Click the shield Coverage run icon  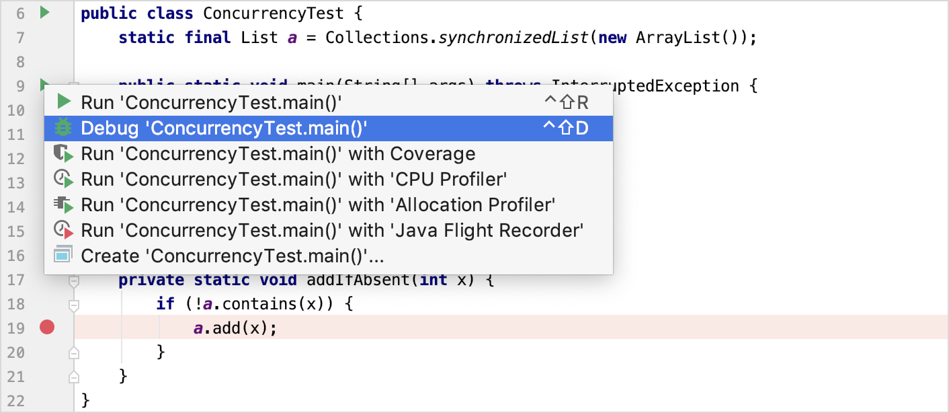point(63,154)
